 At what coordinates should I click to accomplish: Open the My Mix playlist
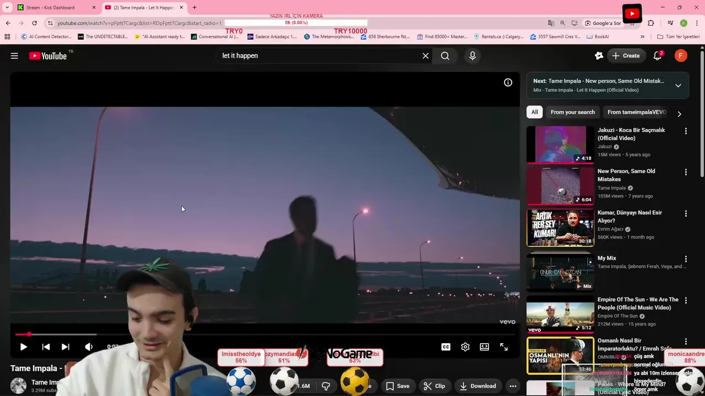pos(560,272)
